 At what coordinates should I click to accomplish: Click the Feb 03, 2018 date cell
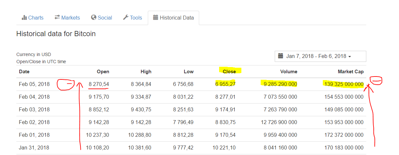pyautogui.click(x=34, y=109)
